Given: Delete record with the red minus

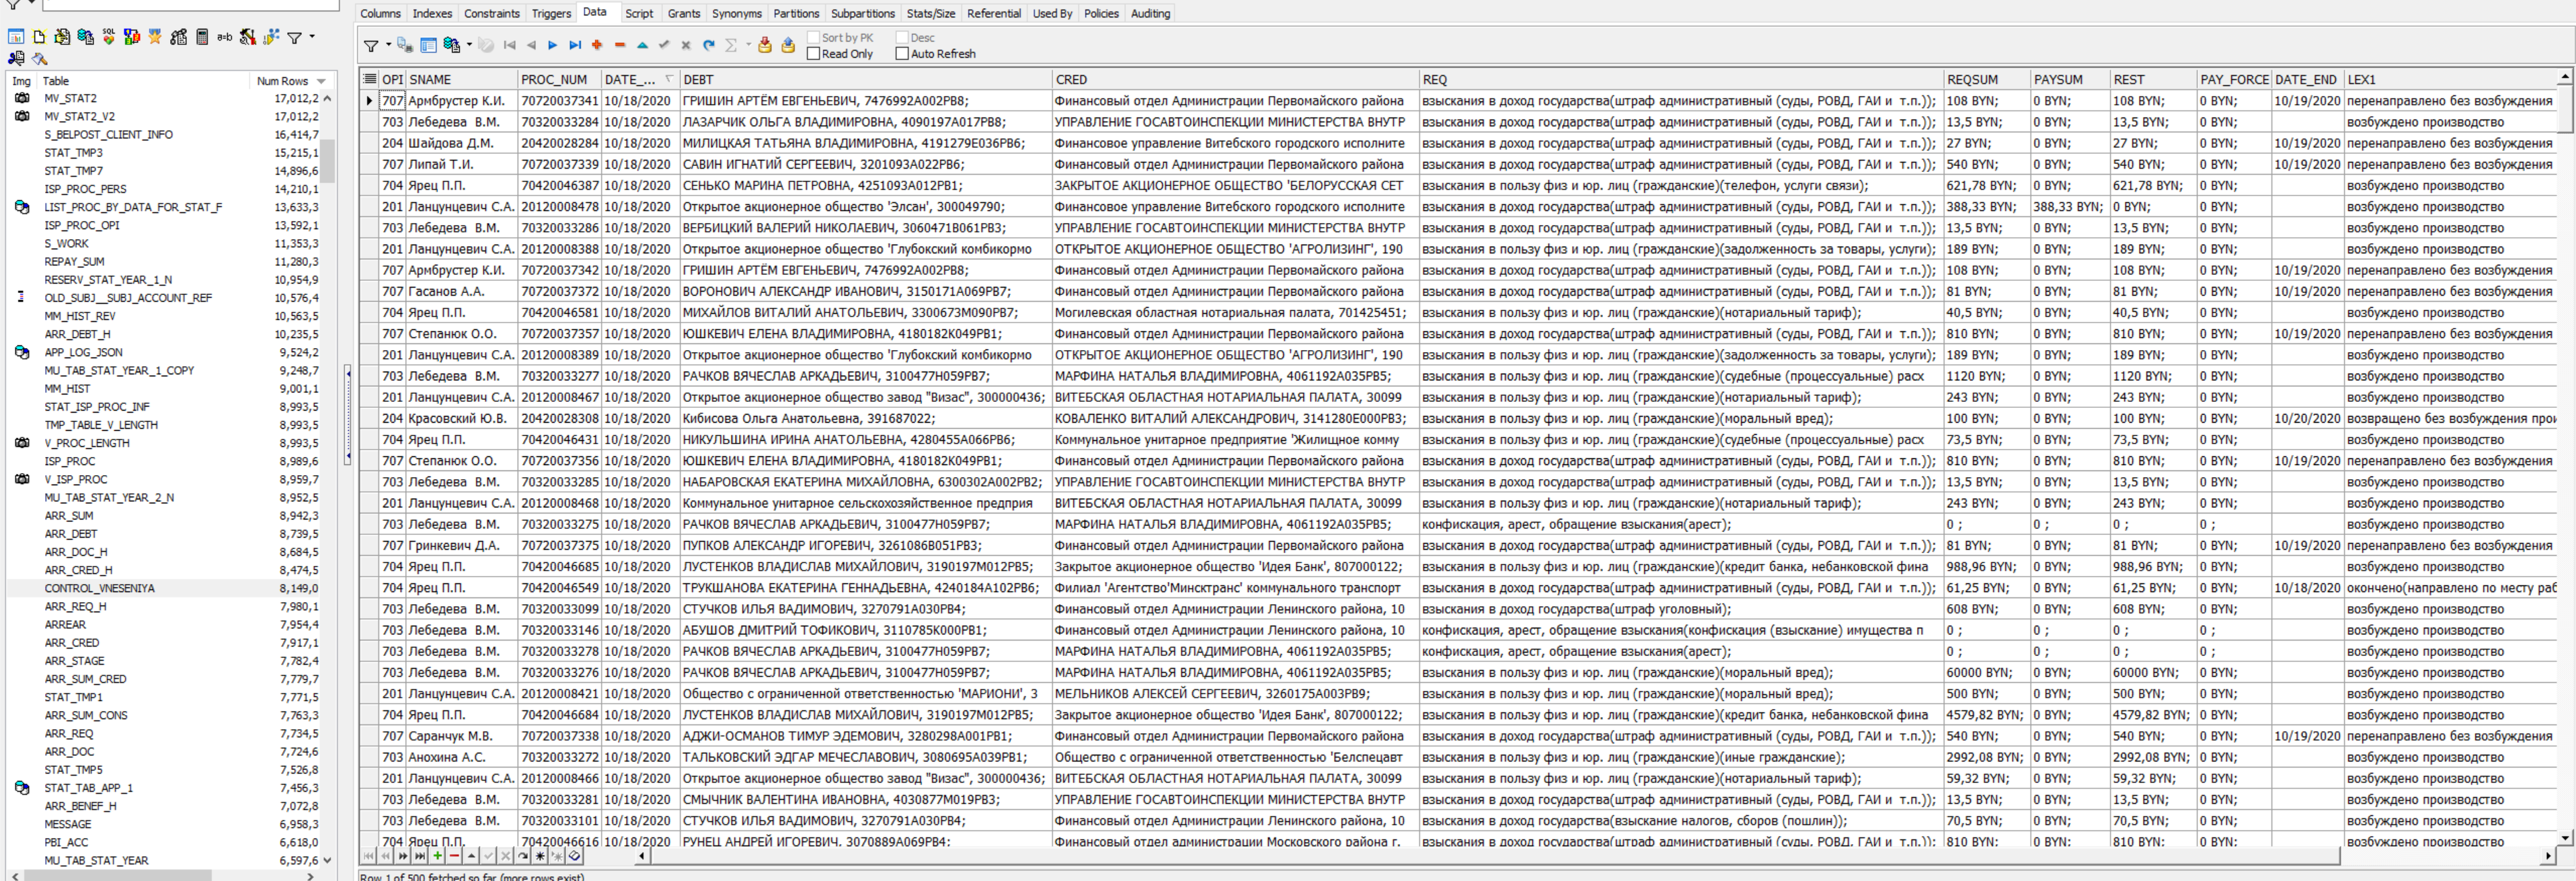Looking at the screenshot, I should (x=620, y=45).
